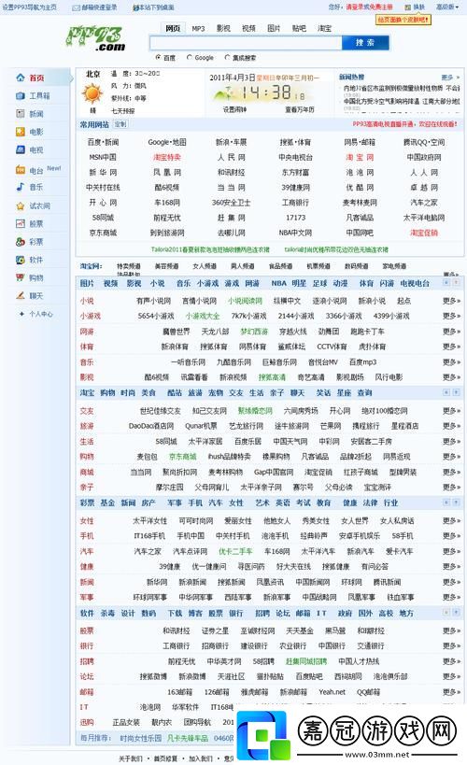Click the 换肤 skin change icon
467x765 pixels.
(x=408, y=7)
